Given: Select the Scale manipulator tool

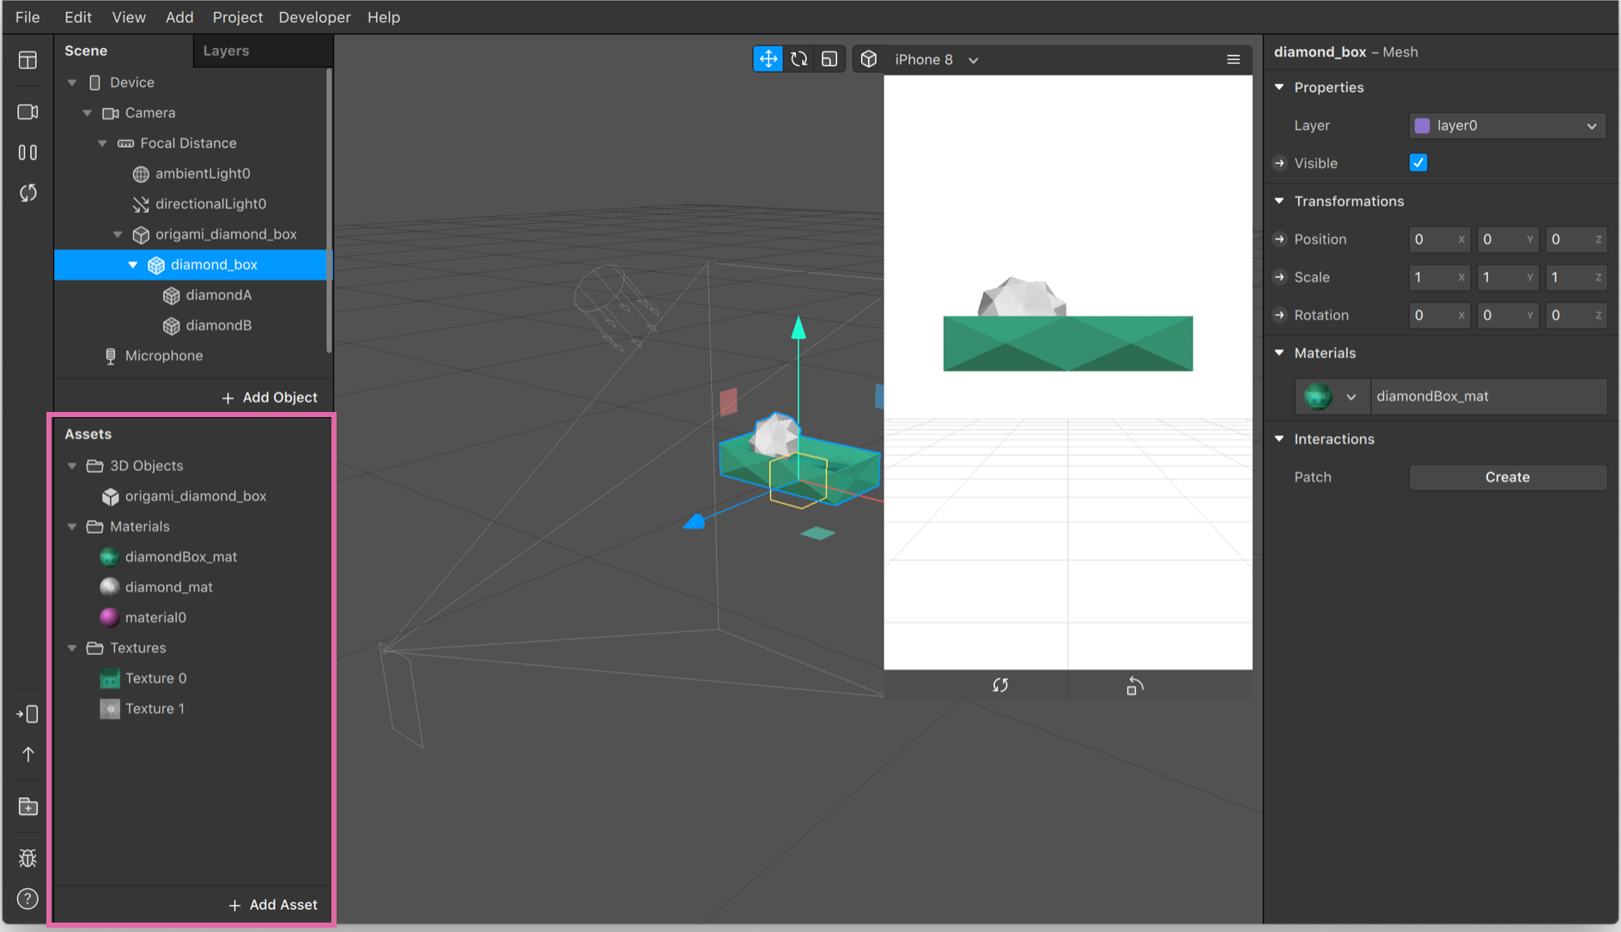Looking at the screenshot, I should pos(829,59).
